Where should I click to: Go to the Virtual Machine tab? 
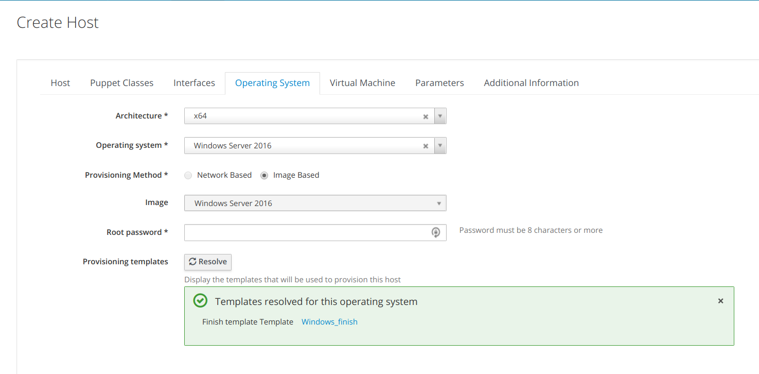click(362, 83)
